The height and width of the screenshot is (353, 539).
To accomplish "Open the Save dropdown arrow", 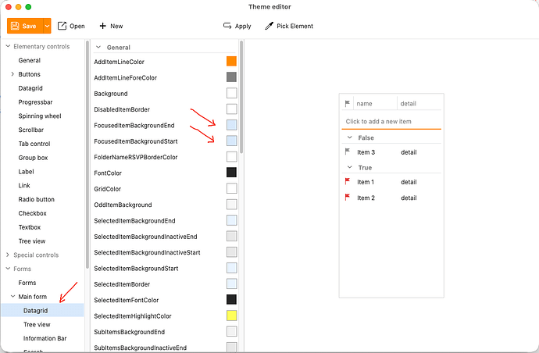I will point(47,26).
